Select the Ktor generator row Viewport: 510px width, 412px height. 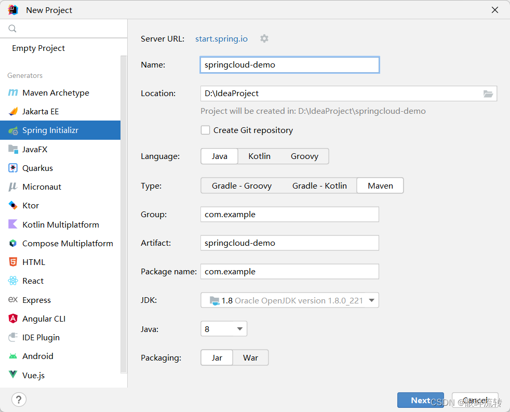(60, 206)
